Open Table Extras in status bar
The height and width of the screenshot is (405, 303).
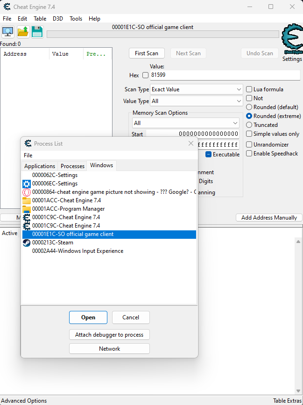(287, 401)
